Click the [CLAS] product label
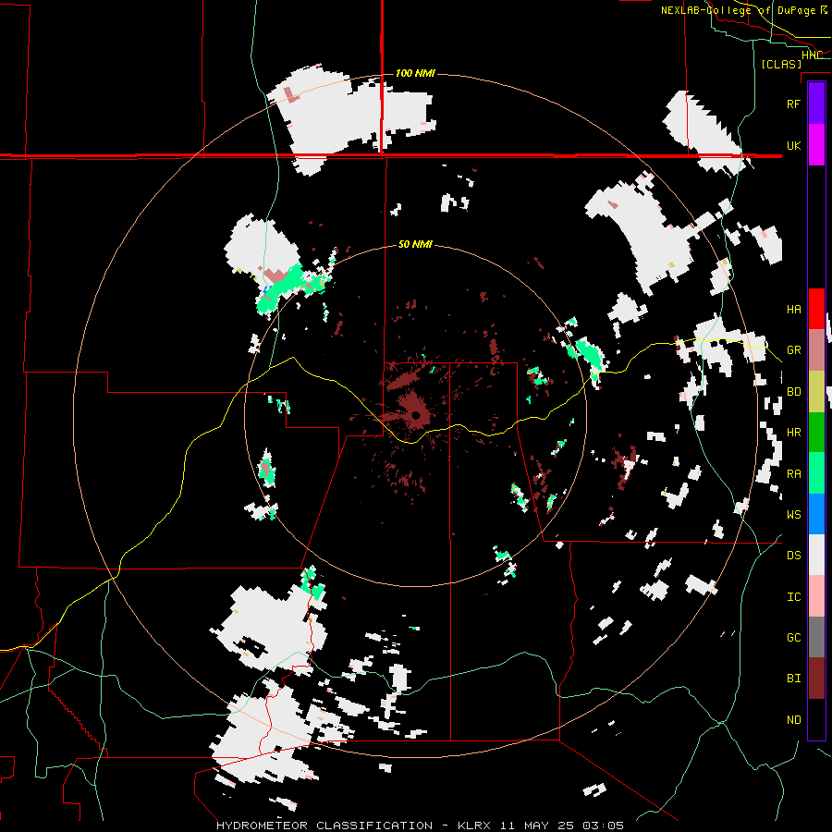 (x=781, y=64)
